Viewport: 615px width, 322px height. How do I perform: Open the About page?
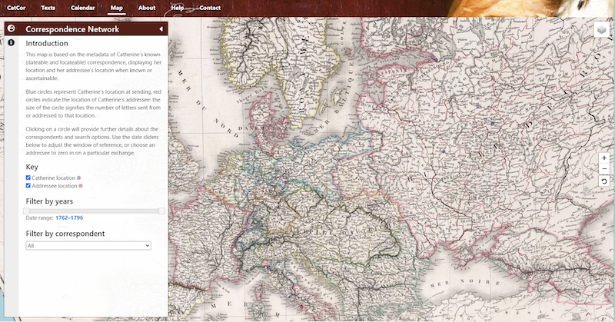tap(147, 8)
